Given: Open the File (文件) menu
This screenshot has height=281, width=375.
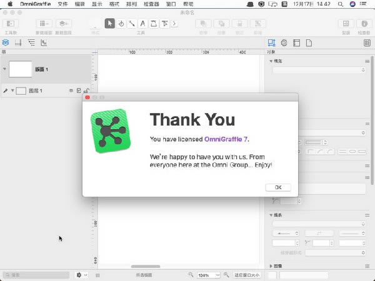Looking at the screenshot, I should click(62, 4).
